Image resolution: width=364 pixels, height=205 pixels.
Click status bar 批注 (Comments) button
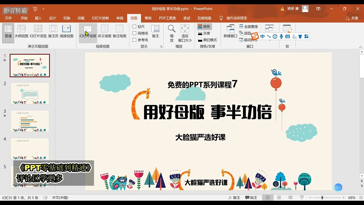tap(251, 198)
